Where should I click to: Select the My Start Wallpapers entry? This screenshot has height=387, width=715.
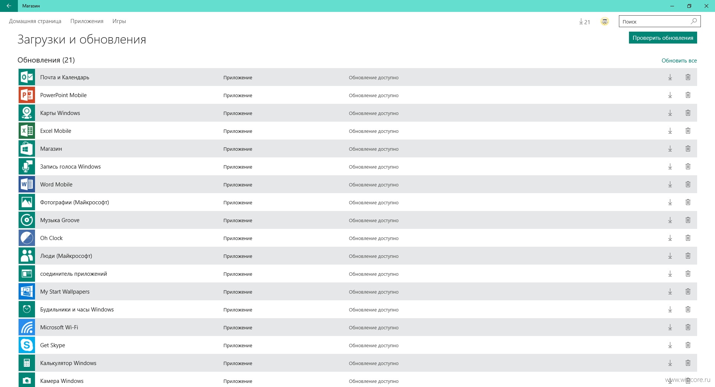[x=357, y=291]
